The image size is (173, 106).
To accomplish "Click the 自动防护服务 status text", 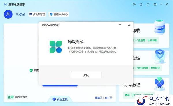I will click(x=21, y=97).
